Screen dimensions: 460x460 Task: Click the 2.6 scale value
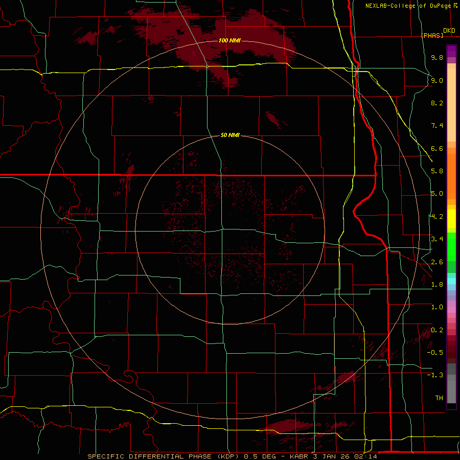coord(437,262)
